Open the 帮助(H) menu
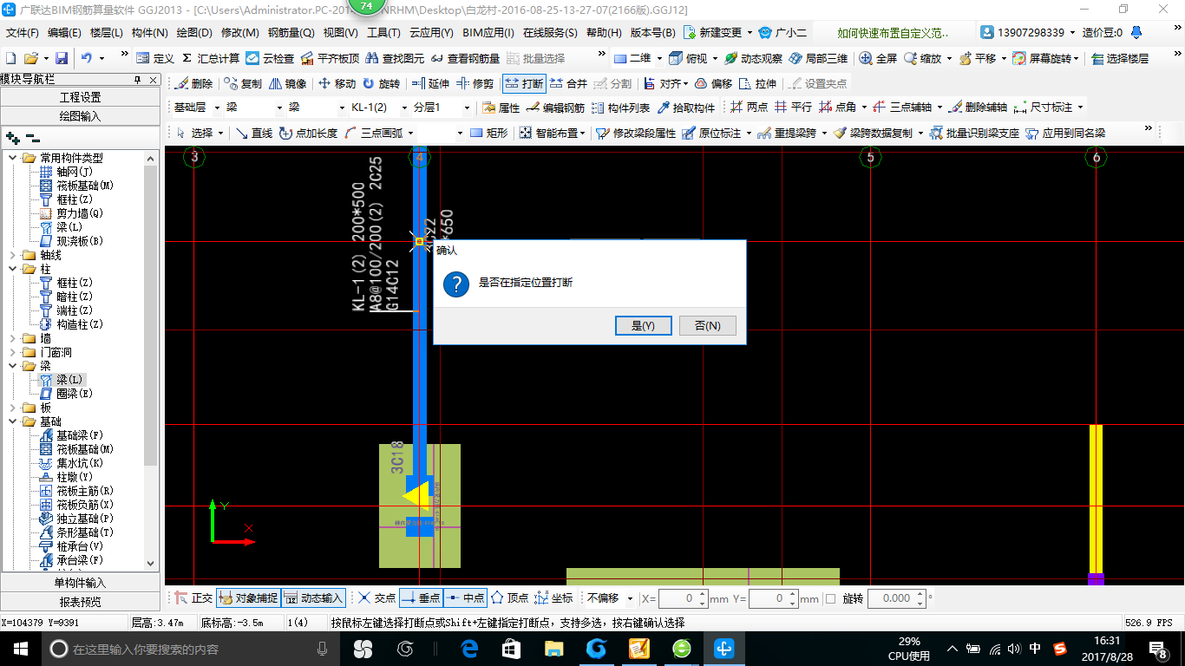This screenshot has width=1185, height=666. 604,33
